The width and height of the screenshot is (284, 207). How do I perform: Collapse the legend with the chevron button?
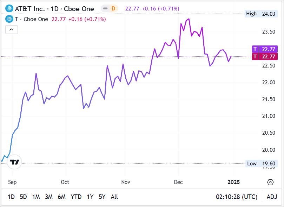(x=12, y=30)
